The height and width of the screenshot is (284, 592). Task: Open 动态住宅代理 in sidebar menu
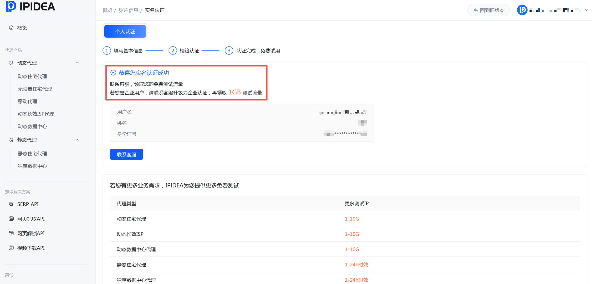[32, 77]
